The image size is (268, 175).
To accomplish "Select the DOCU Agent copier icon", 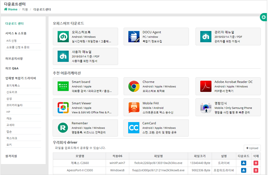I will pos(134,36).
